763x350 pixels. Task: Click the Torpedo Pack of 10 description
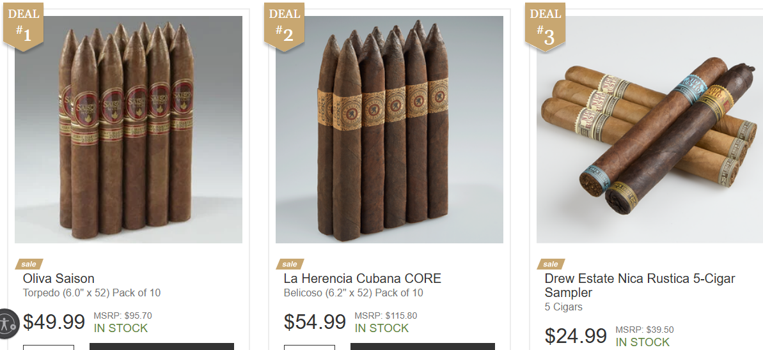point(91,293)
